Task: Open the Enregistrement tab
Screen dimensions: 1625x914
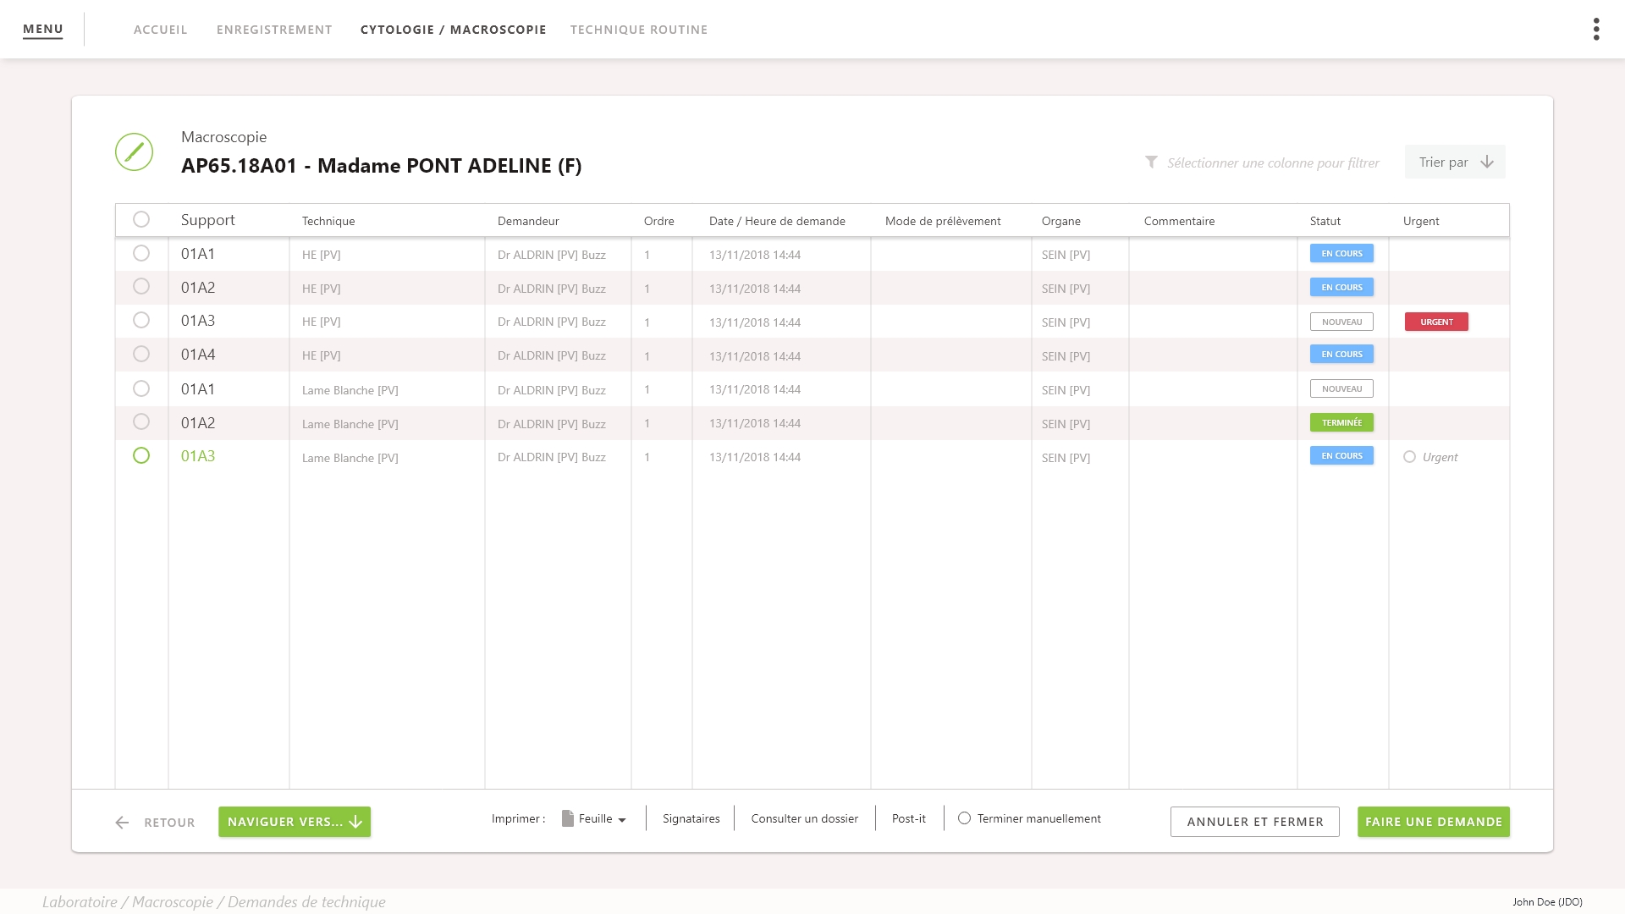Action: point(274,30)
